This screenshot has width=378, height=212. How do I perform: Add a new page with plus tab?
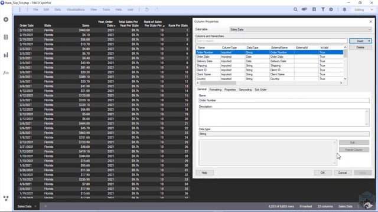point(45,206)
